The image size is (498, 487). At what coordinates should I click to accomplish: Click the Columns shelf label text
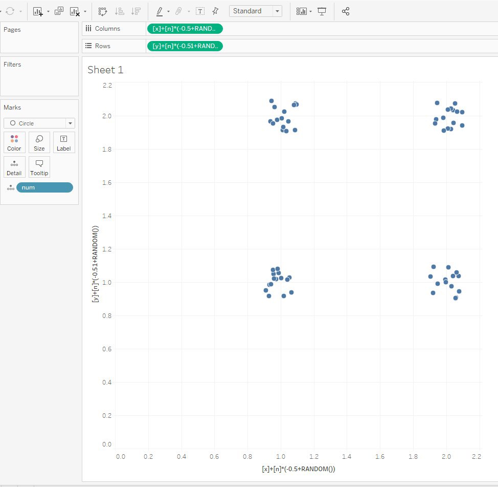click(108, 29)
